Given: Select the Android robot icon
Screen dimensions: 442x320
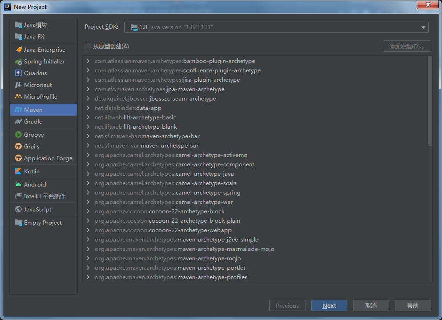Looking at the screenshot, I should 18,184.
